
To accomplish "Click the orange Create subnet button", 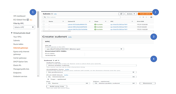I will point(145,14).
